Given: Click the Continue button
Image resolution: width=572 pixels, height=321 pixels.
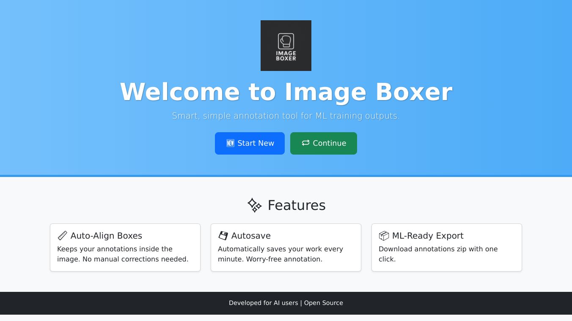Looking at the screenshot, I should [324, 143].
